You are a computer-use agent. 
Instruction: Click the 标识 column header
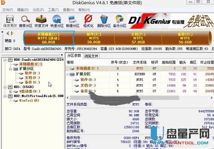[155, 62]
